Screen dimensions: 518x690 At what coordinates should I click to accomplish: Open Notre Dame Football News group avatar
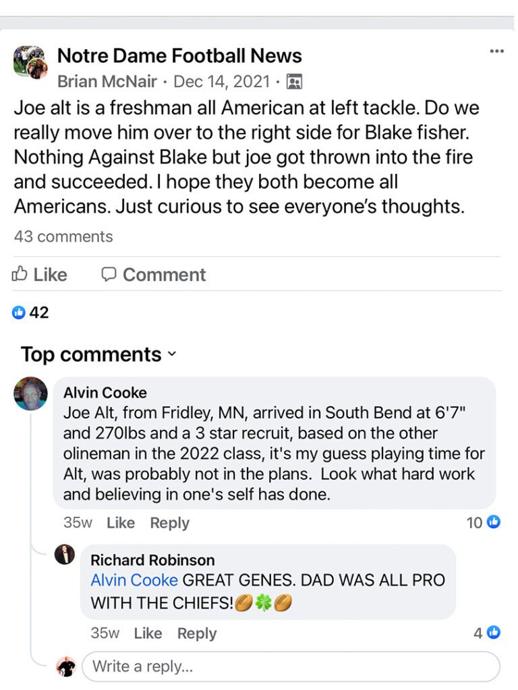pyautogui.click(x=30, y=63)
